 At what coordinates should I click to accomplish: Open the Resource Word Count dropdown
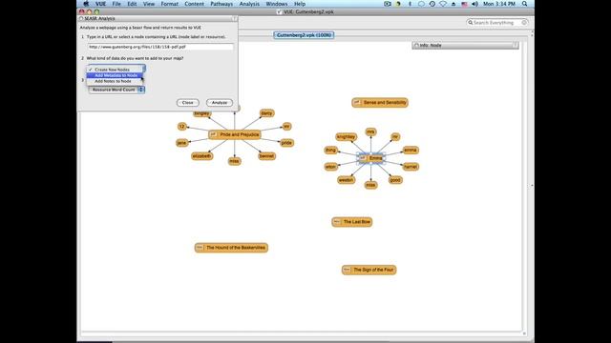pos(116,90)
